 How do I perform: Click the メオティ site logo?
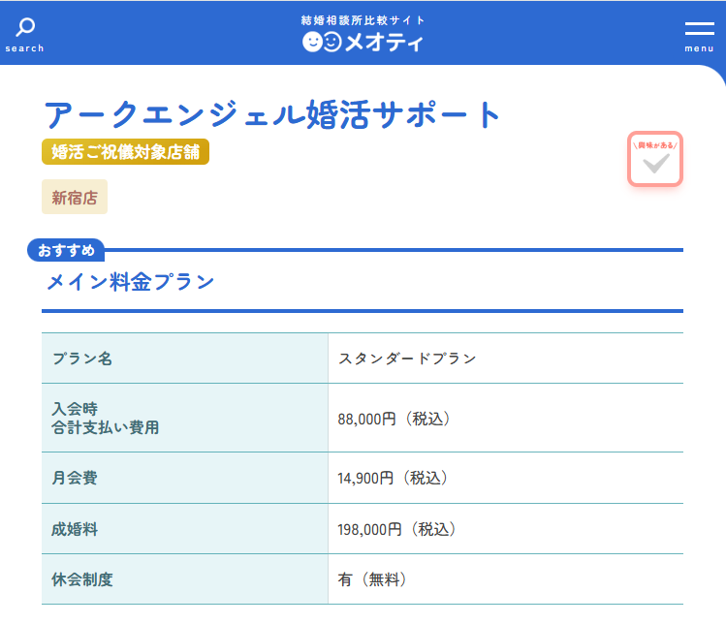coord(363,42)
